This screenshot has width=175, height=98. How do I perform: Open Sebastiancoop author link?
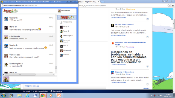coord(130,9)
